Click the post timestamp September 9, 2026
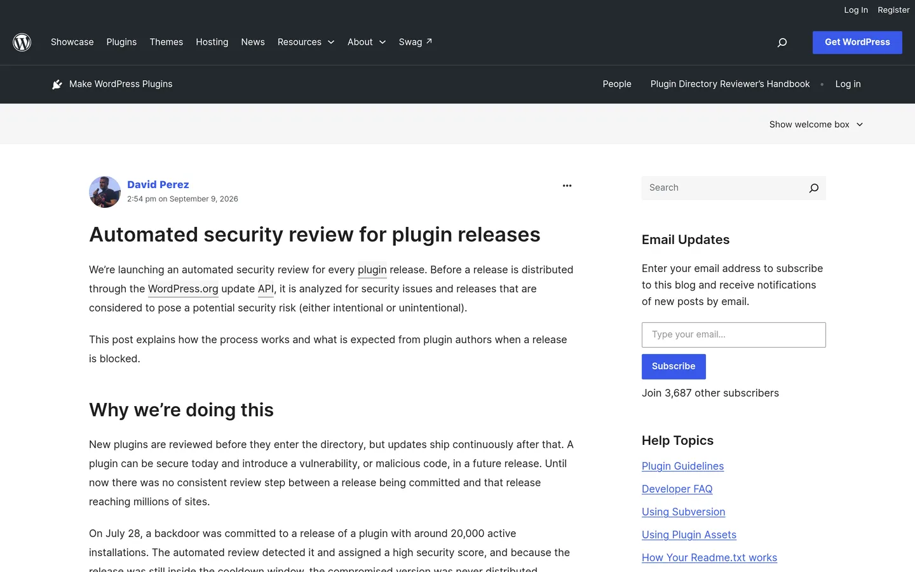 coord(182,199)
